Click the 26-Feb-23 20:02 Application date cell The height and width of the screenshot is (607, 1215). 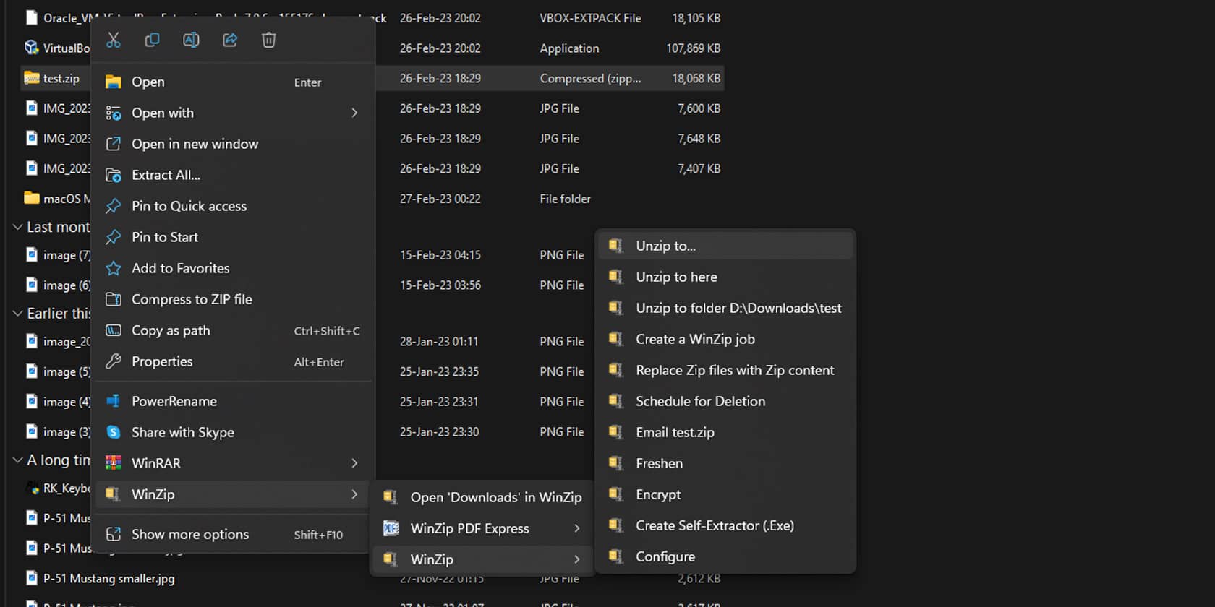[440, 48]
